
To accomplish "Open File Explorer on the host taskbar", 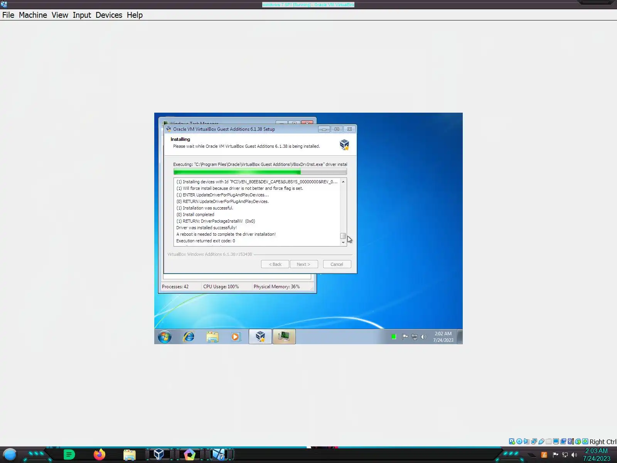I will 130,455.
